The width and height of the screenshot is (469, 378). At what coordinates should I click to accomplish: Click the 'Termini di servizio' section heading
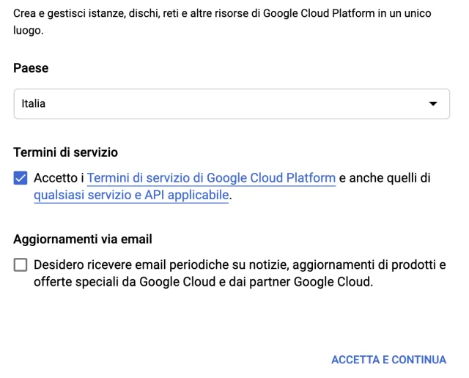66,152
